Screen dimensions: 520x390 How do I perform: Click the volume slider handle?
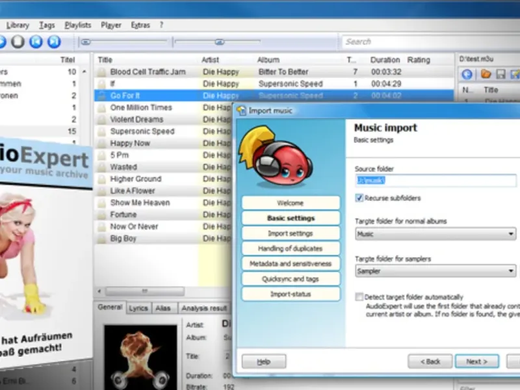coord(220,42)
